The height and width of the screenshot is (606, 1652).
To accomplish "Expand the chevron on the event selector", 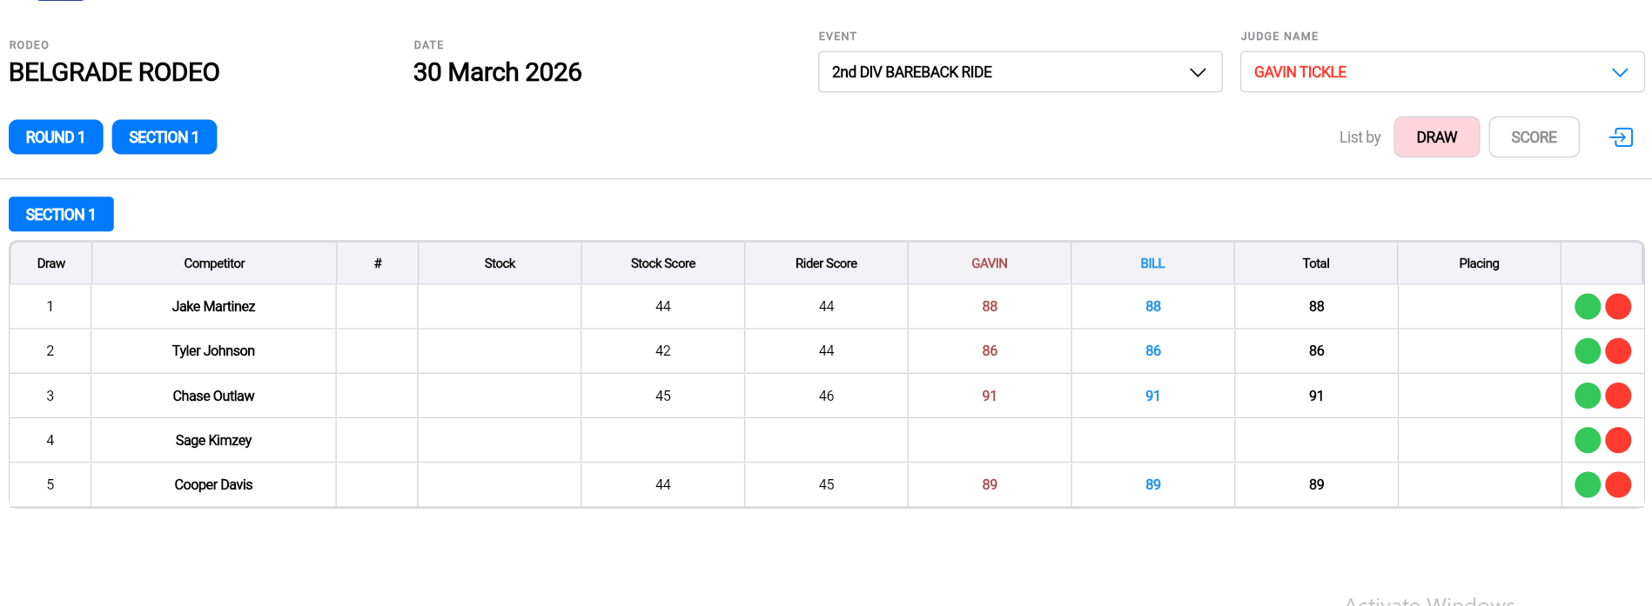I will pos(1199,72).
